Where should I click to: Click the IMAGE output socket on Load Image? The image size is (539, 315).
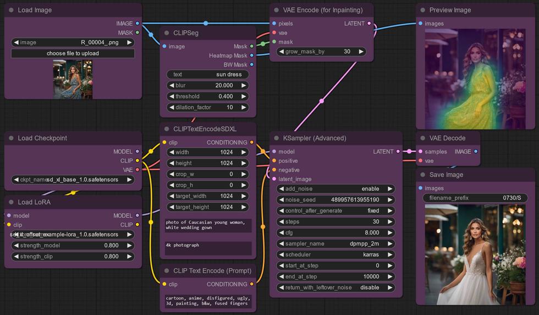(137, 23)
